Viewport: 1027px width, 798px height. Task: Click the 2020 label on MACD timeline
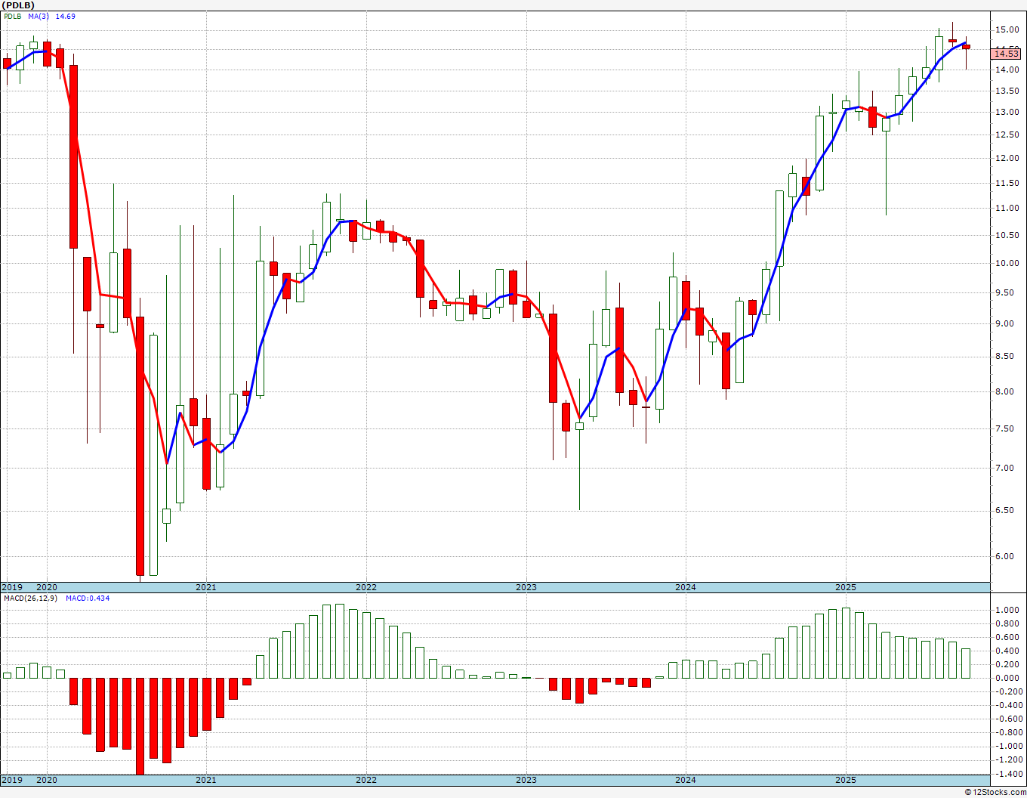[x=46, y=780]
